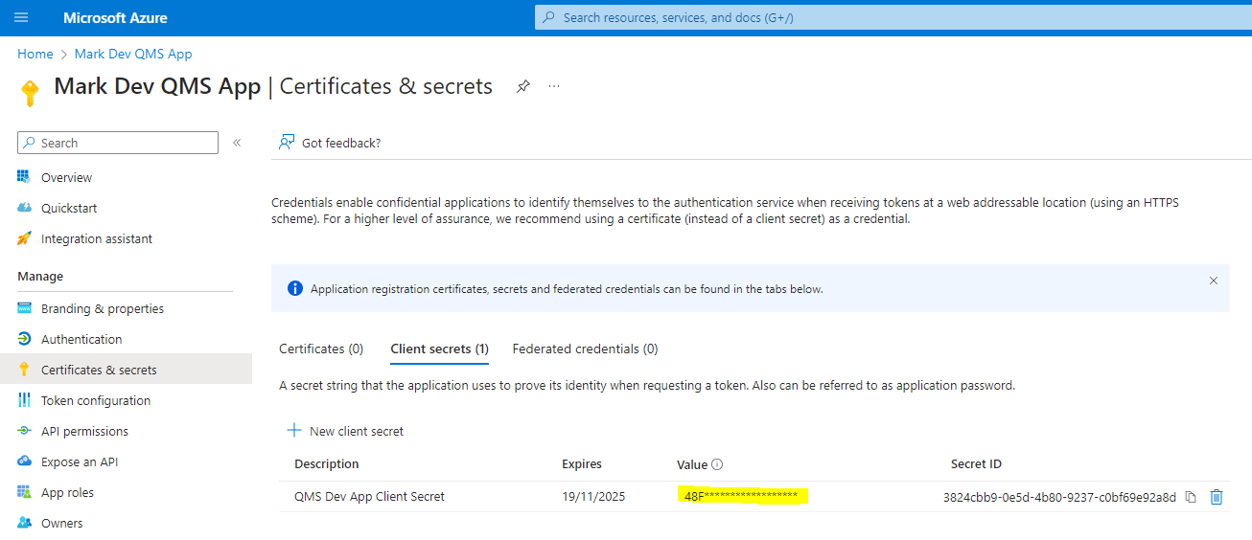
Task: Open the Got feedback? link
Action: [341, 143]
